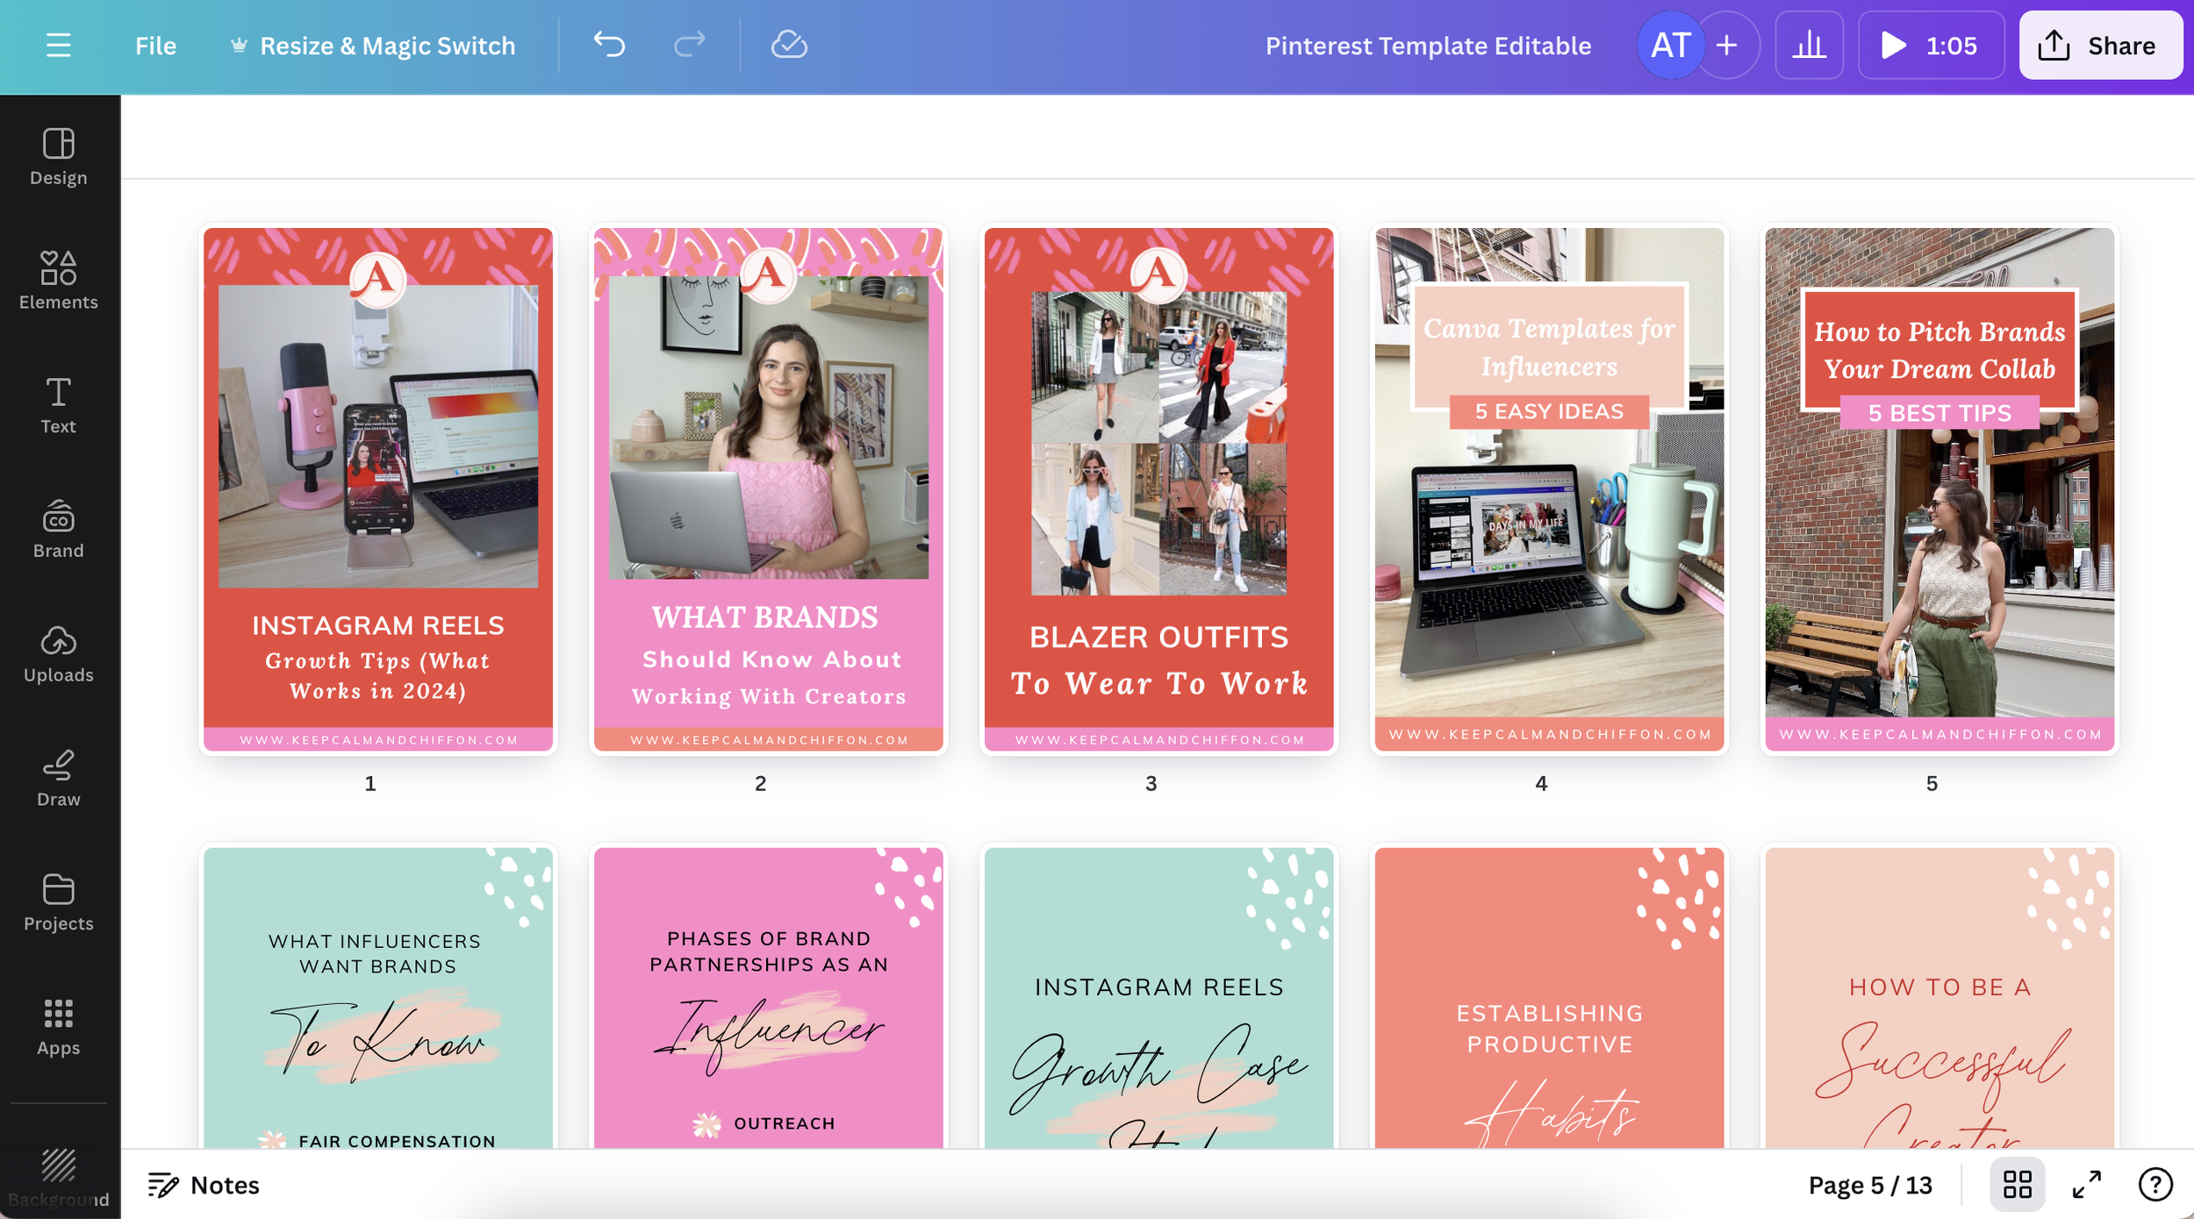The image size is (2194, 1219).
Task: Select the Draw tool
Action: (59, 779)
